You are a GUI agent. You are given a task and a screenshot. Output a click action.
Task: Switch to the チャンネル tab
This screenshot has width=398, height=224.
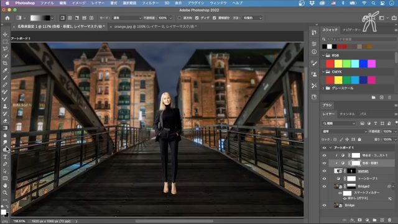click(347, 114)
